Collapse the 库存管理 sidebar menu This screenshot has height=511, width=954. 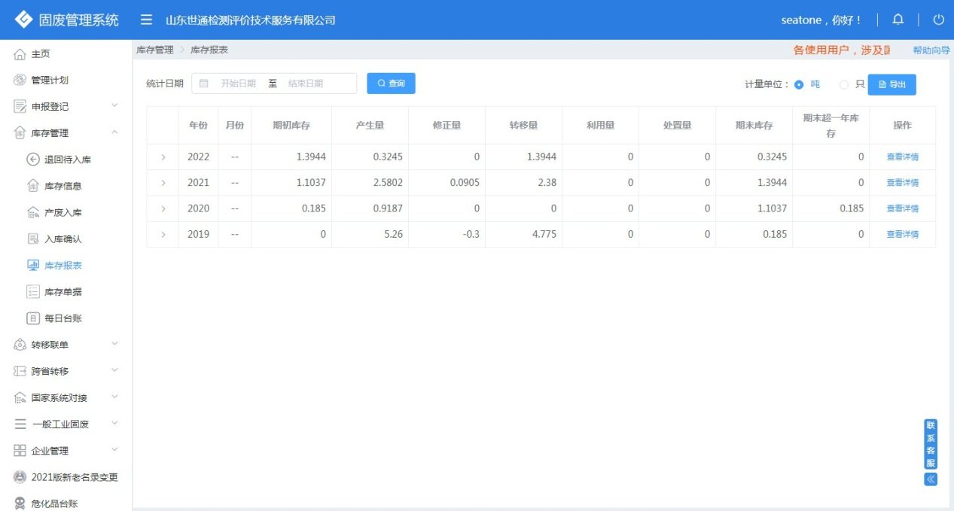114,133
